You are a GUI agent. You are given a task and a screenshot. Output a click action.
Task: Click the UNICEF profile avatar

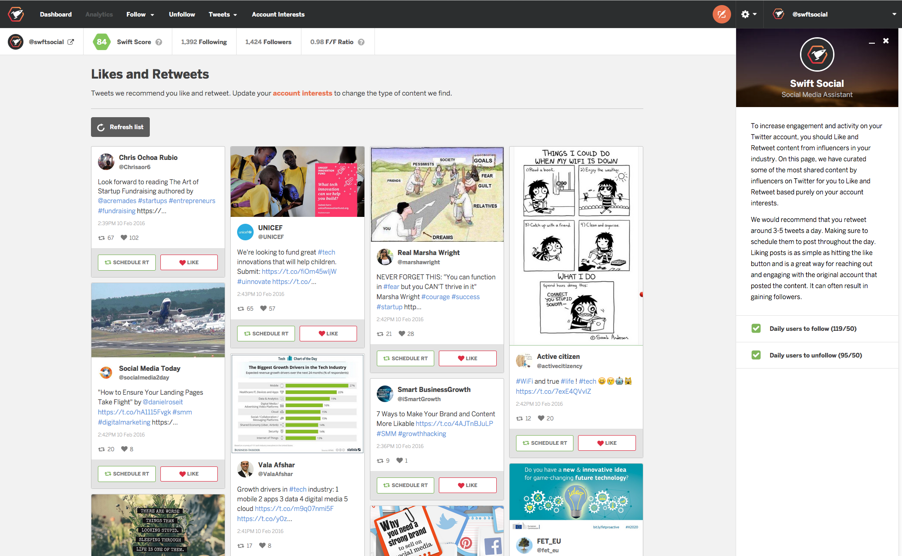click(245, 232)
